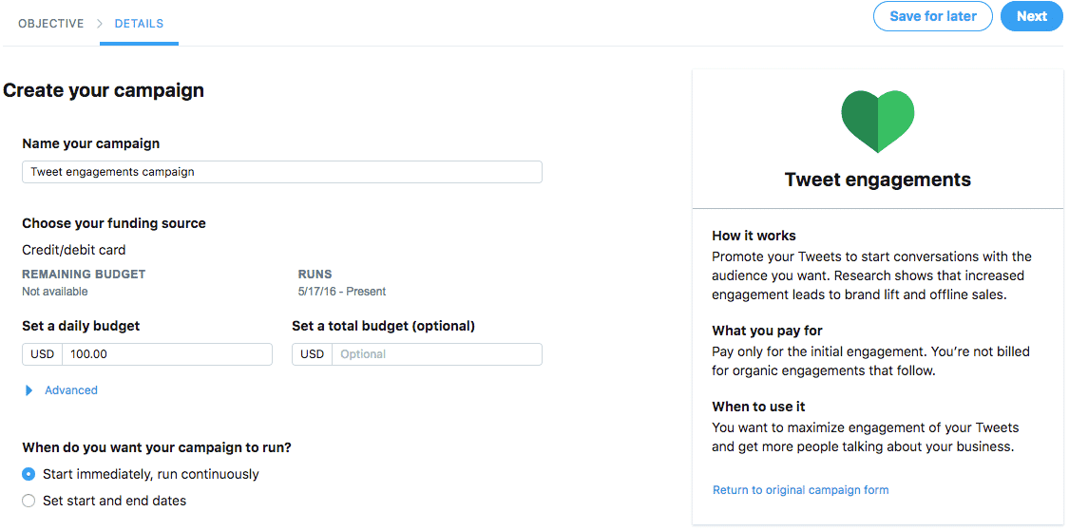
Task: Click the Save for later button
Action: 933,16
